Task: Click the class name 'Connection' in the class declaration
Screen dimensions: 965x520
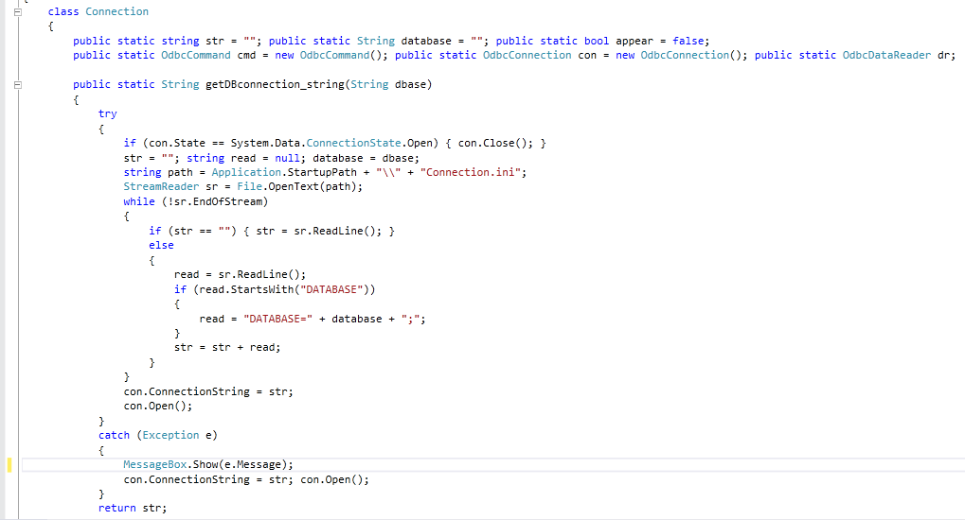Action: (116, 11)
